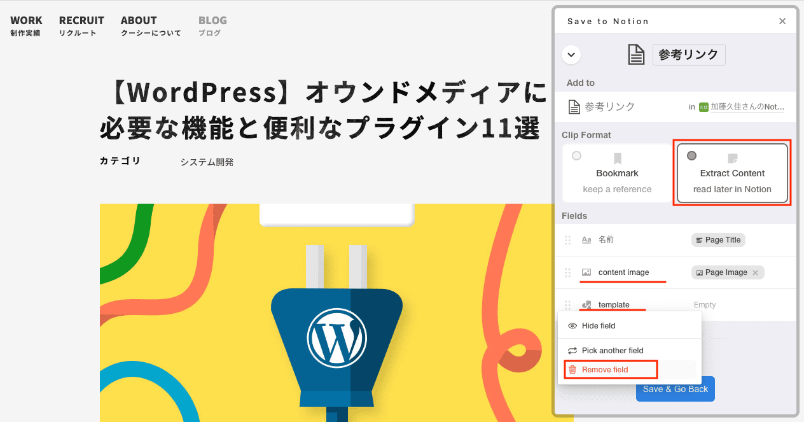Grab the drag handle of the 名前 field
The image size is (804, 422).
click(x=568, y=240)
